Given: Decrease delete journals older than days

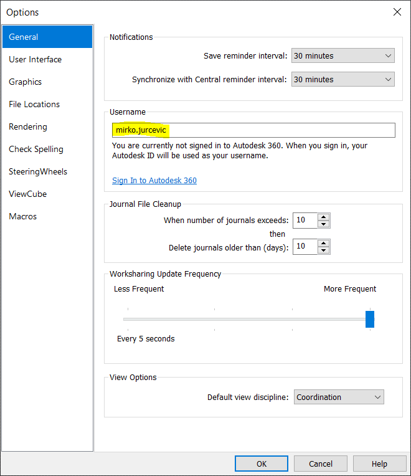Looking at the screenshot, I should 324,250.
